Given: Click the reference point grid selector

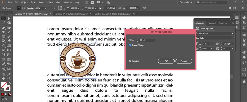Looking at the screenshot, I should tap(60, 8).
